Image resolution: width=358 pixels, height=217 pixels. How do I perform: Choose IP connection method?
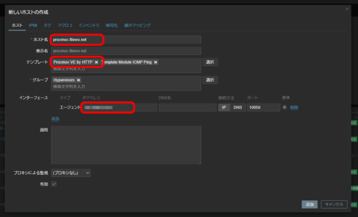224,107
